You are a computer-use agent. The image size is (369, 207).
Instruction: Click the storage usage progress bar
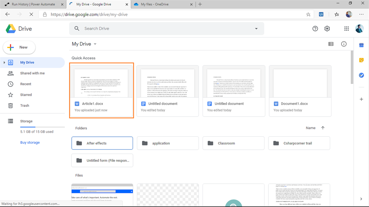click(43, 127)
